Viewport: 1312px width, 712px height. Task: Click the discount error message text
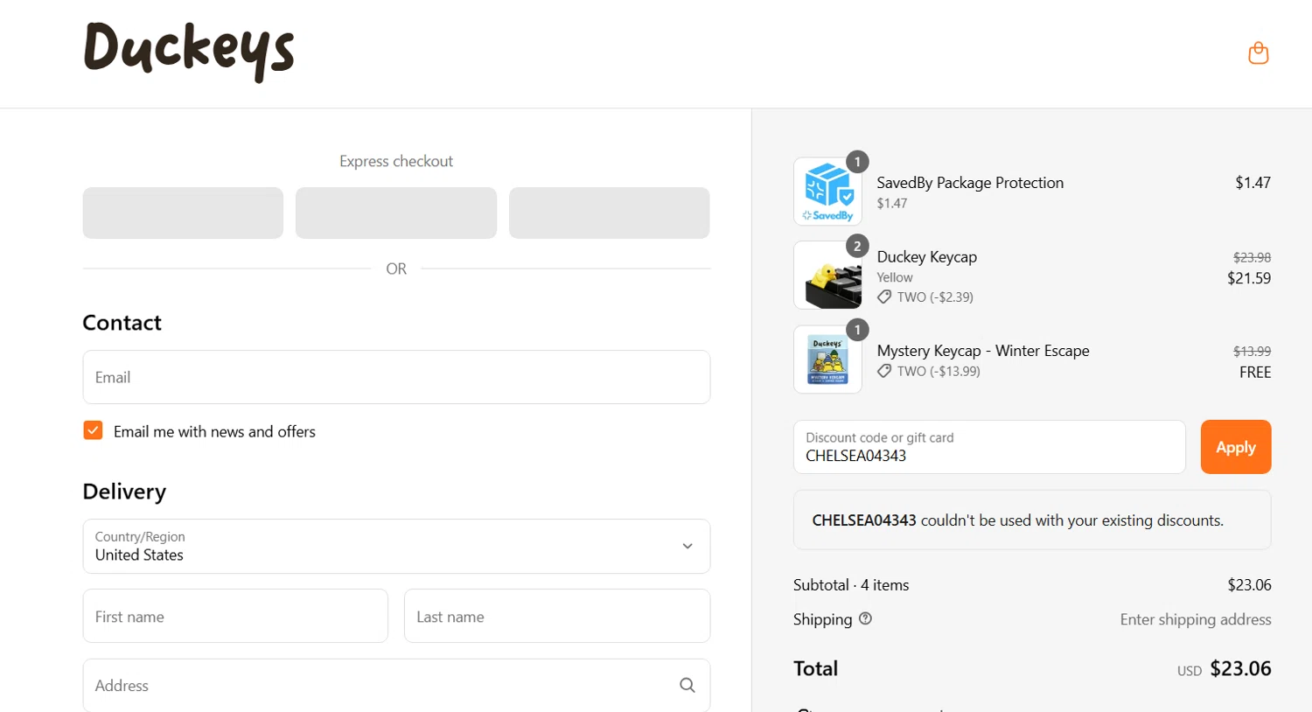1018,520
